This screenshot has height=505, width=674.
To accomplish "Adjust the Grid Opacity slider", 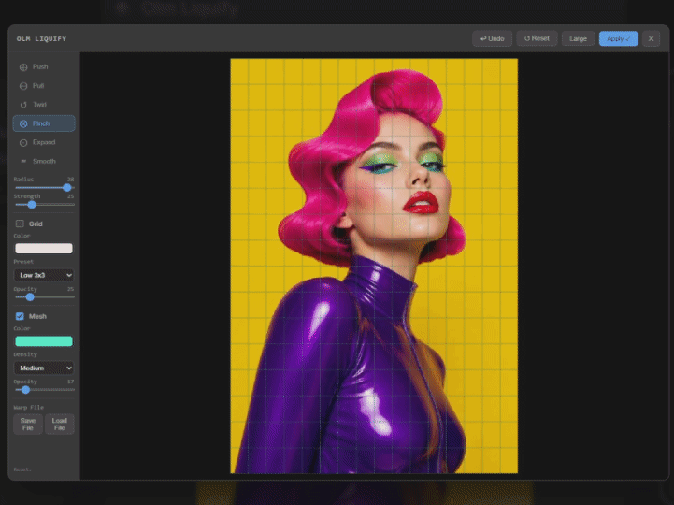I will click(x=45, y=297).
